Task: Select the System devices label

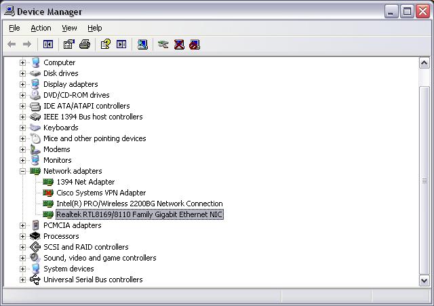Action: point(68,269)
